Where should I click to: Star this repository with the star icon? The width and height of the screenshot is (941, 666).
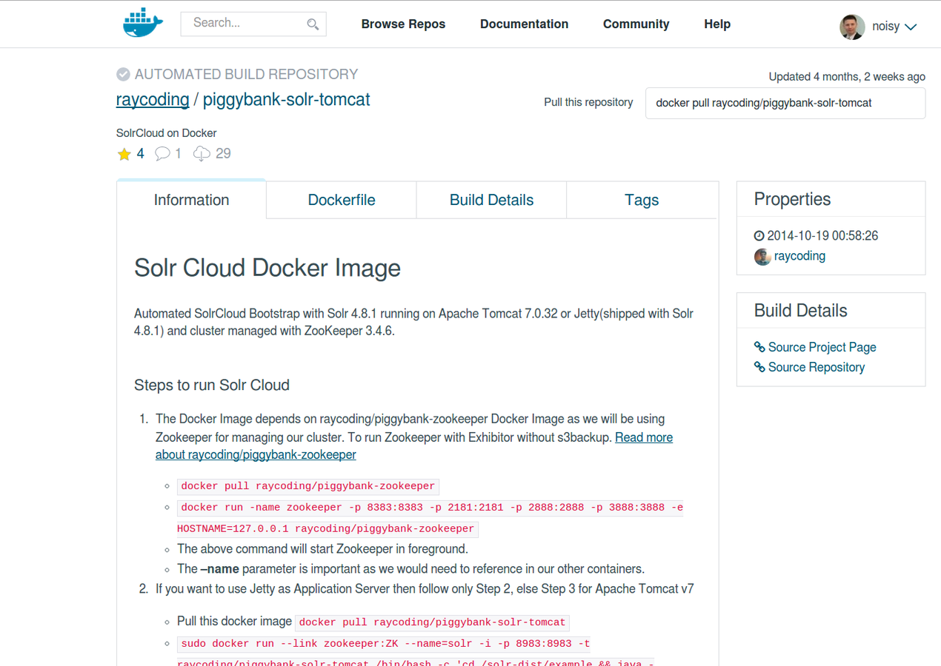pos(124,154)
